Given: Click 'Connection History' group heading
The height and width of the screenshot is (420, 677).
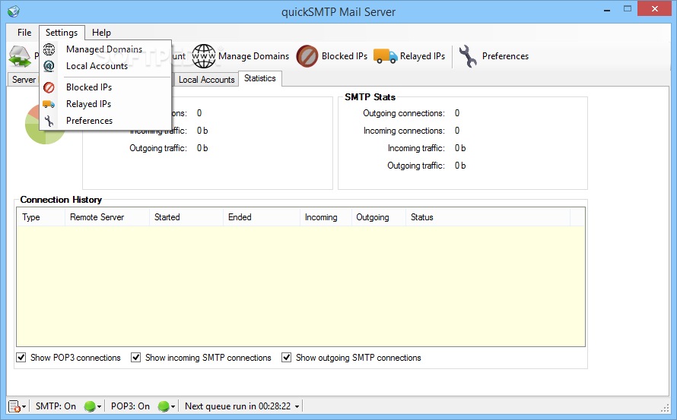Looking at the screenshot, I should (x=61, y=200).
